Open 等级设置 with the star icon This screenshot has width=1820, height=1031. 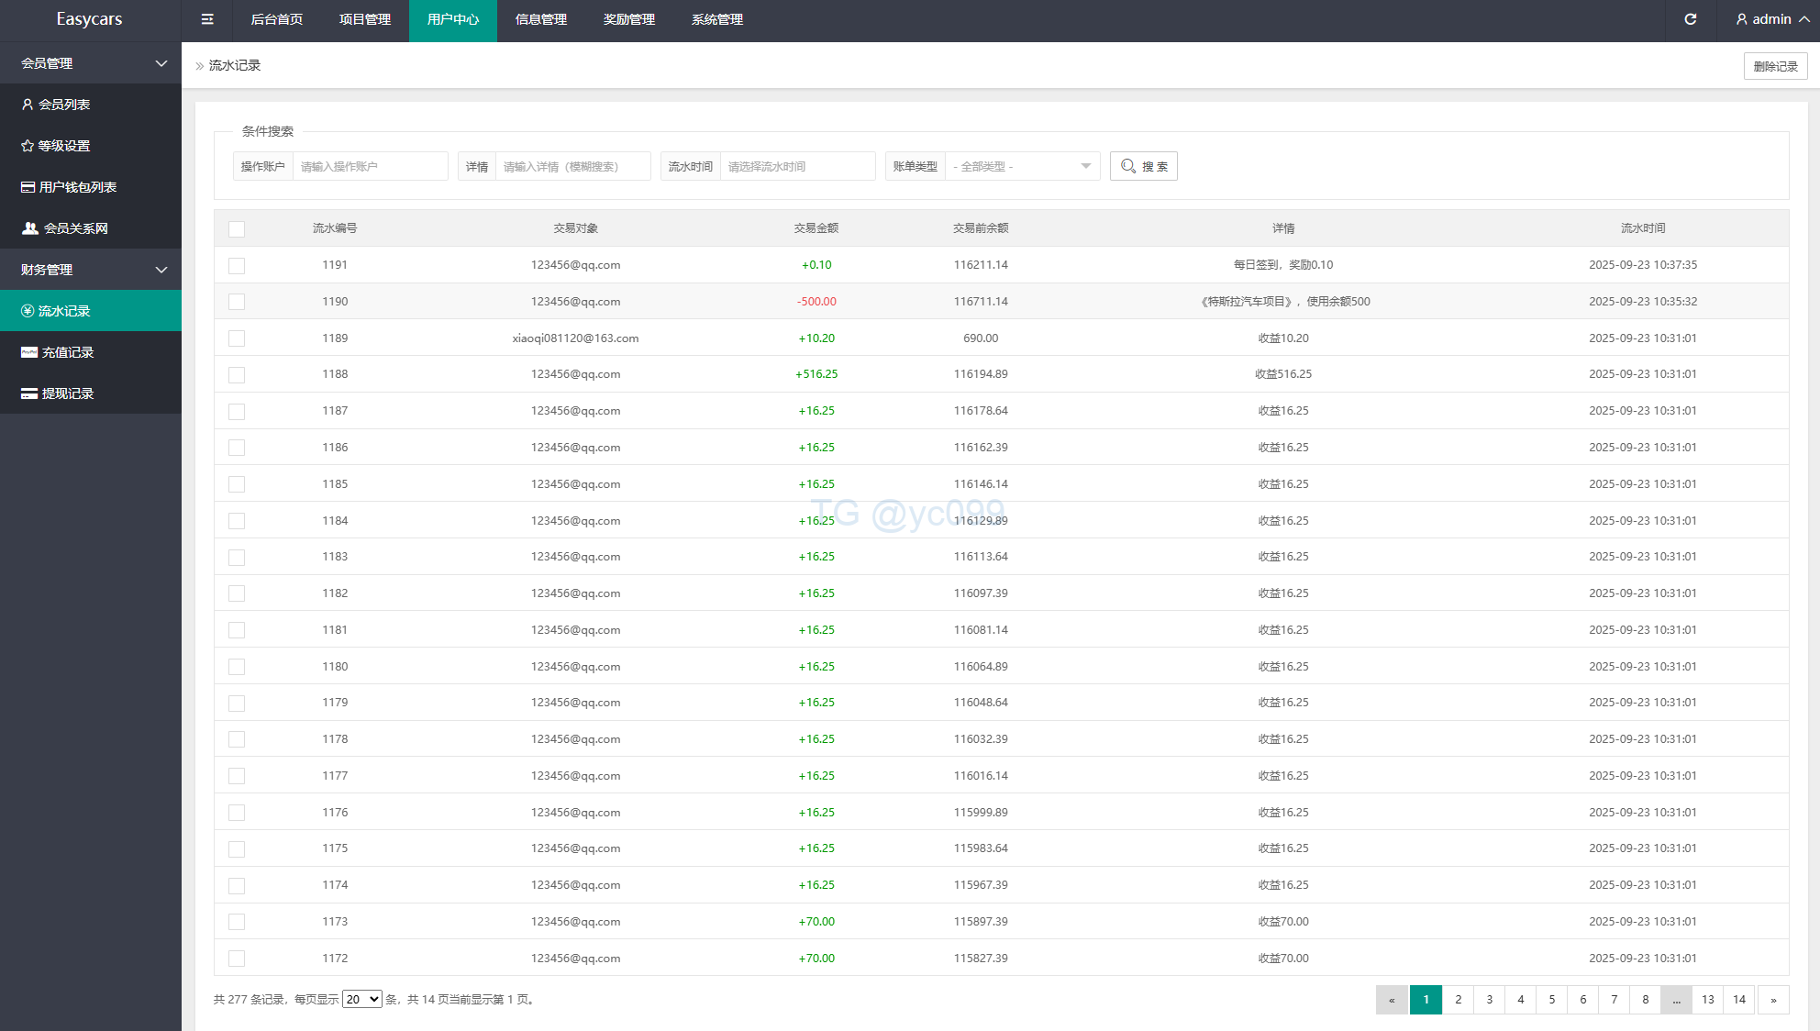(x=28, y=146)
